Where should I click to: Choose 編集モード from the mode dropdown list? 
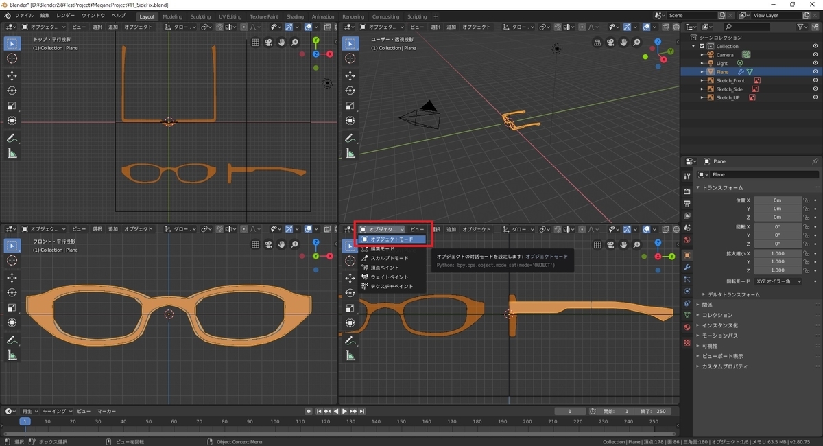pyautogui.click(x=392, y=248)
